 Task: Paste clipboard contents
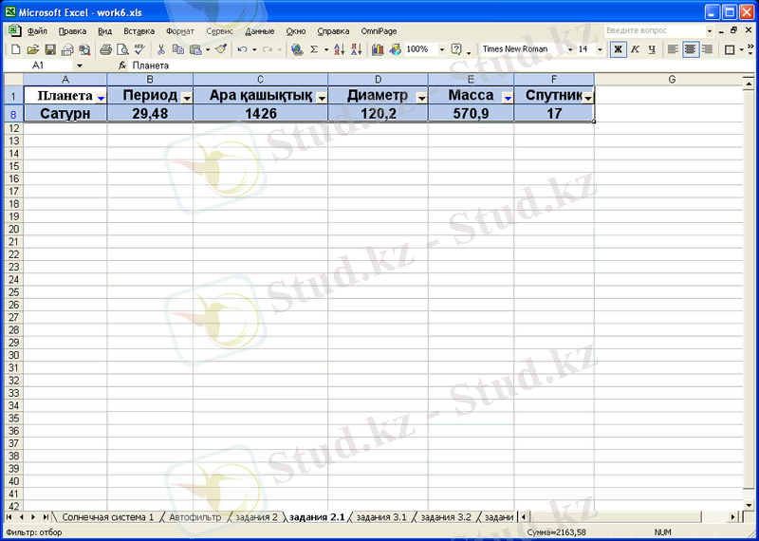coord(195,49)
